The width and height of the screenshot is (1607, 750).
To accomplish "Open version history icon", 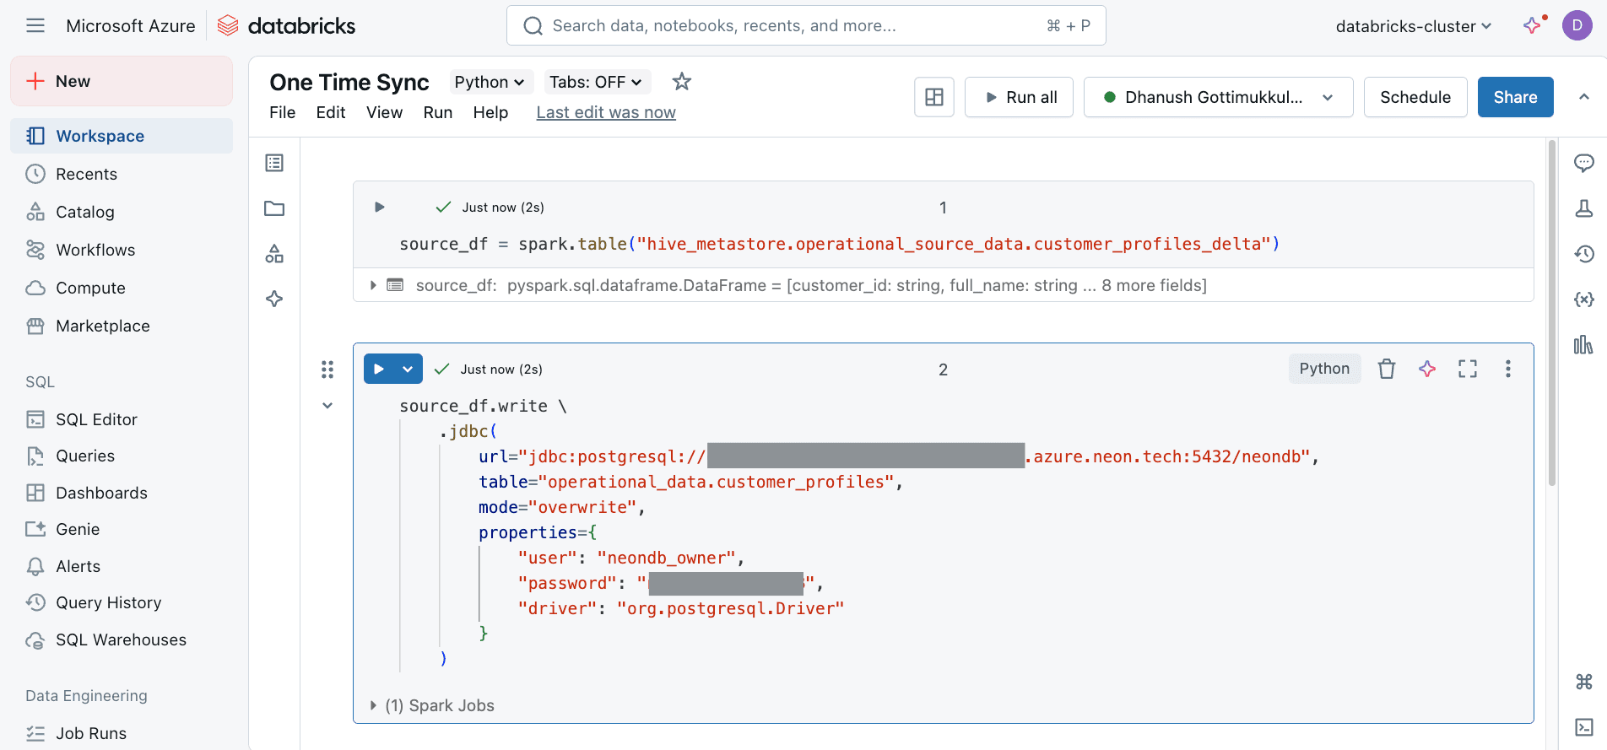I will (1584, 254).
